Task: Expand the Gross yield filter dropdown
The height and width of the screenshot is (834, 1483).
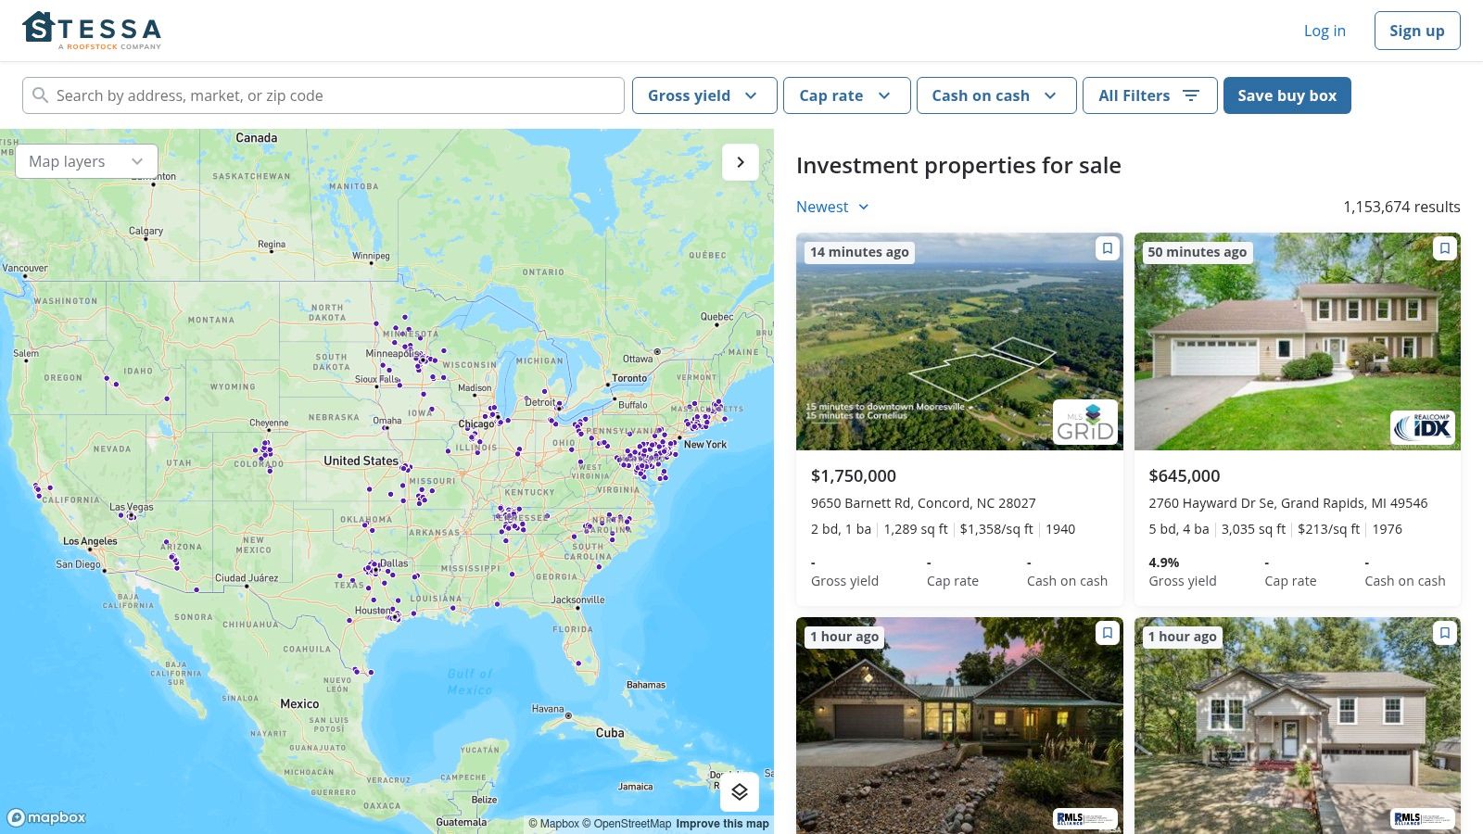Action: (703, 95)
